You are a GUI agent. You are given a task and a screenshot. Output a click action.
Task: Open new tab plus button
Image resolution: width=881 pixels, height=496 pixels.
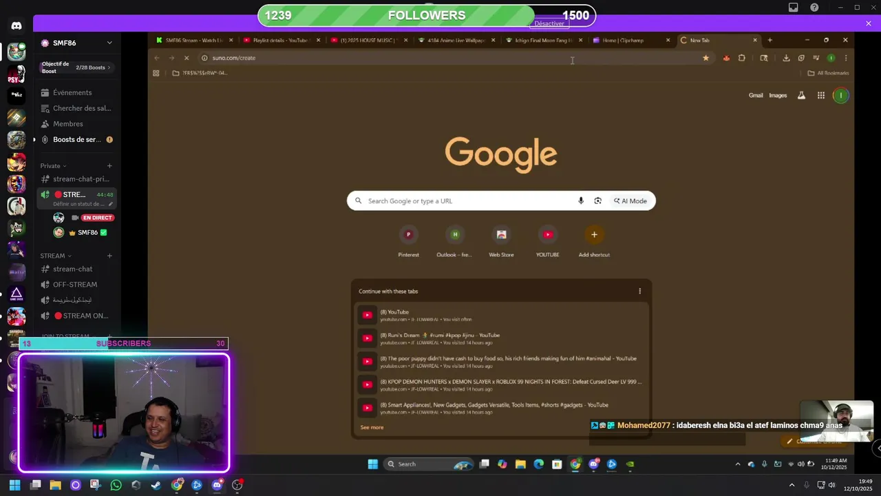click(x=769, y=40)
